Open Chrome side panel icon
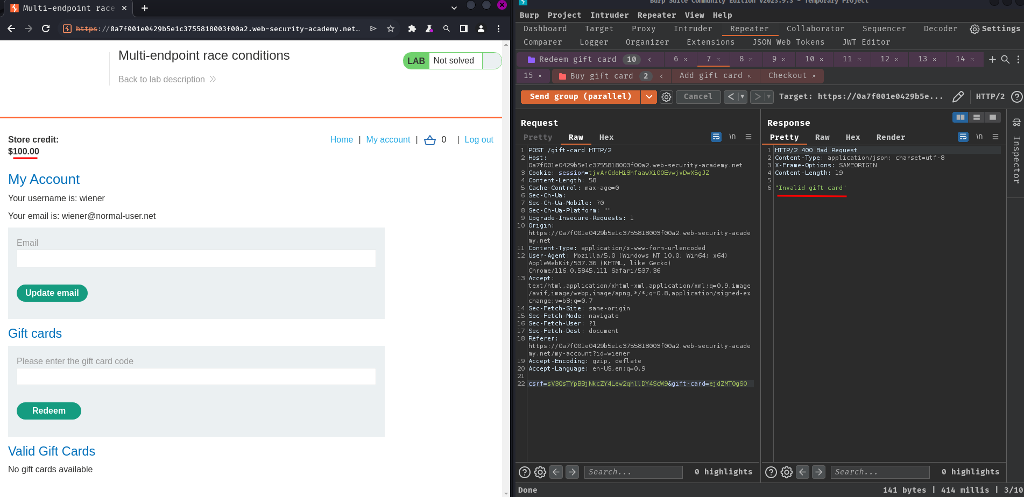The image size is (1024, 497). pos(464,29)
